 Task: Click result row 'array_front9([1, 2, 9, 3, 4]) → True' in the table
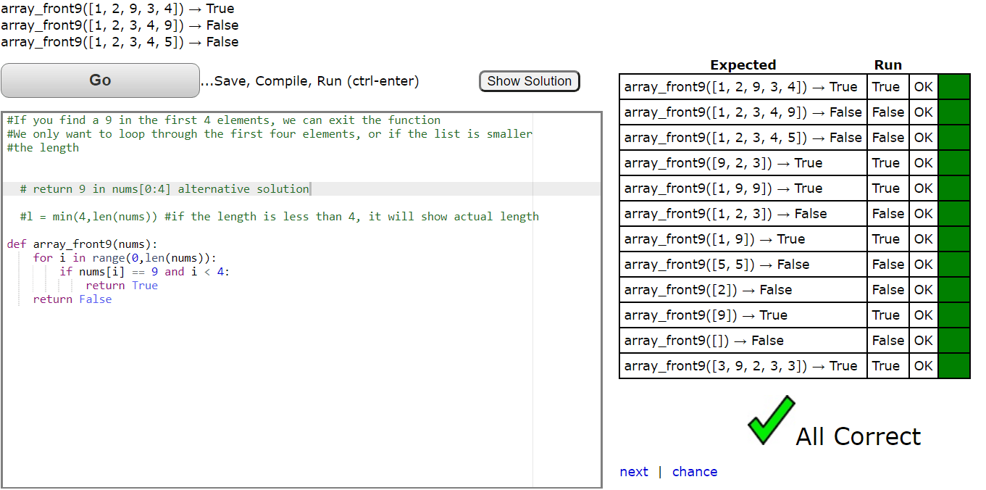tap(795, 87)
